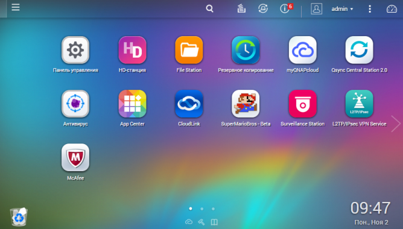Open the dashboard gauge icon
This screenshot has width=403, height=229.
[x=392, y=9]
